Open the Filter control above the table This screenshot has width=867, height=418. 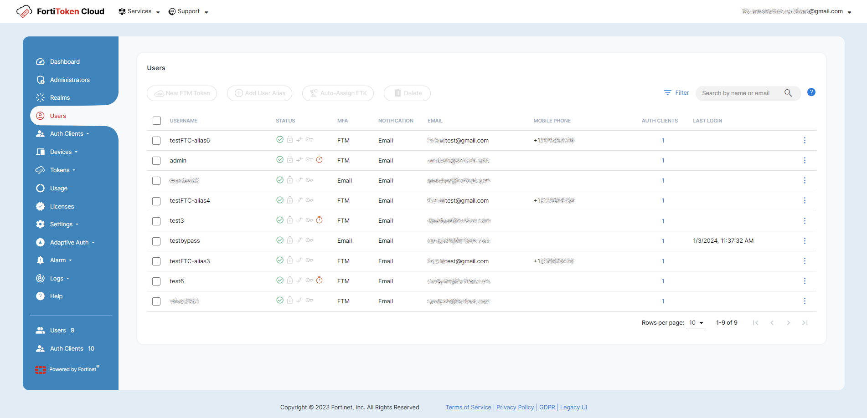click(676, 92)
